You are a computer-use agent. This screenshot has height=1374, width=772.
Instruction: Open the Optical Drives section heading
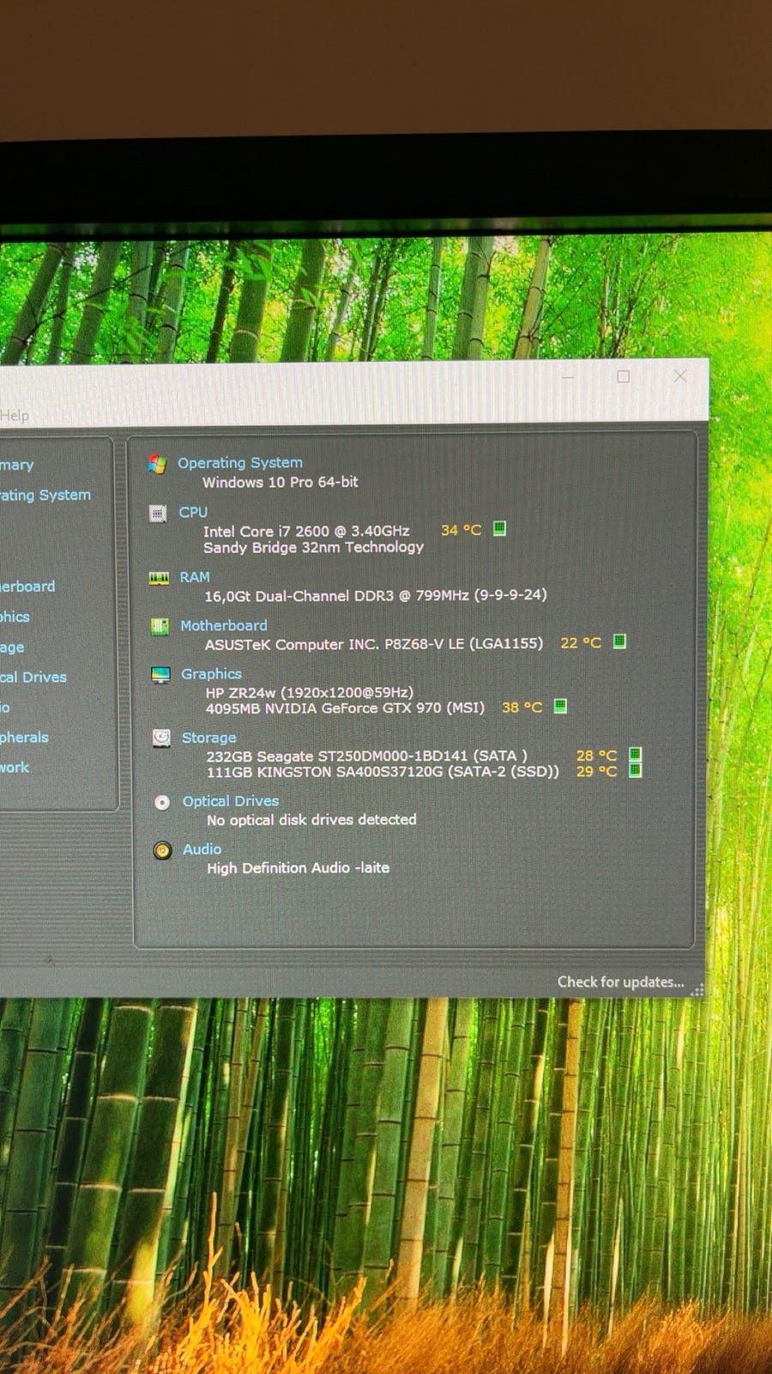[x=231, y=801]
